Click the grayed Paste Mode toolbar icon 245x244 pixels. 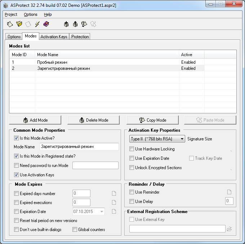coord(93,24)
